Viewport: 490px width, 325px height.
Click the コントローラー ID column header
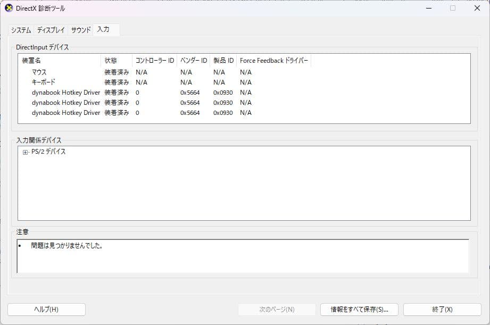[153, 60]
